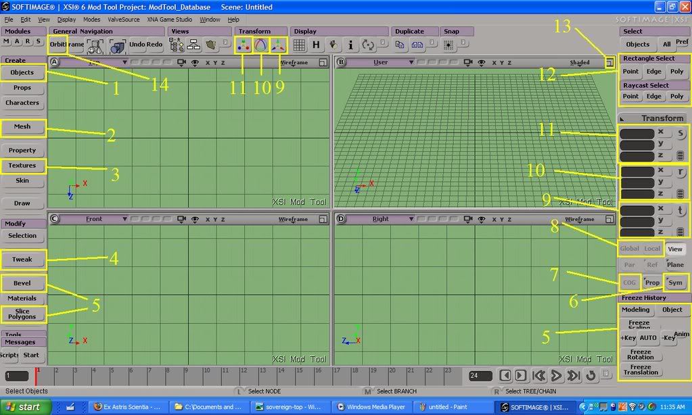Click the letter B viewport icon
The height and width of the screenshot is (415, 692).
(341, 62)
